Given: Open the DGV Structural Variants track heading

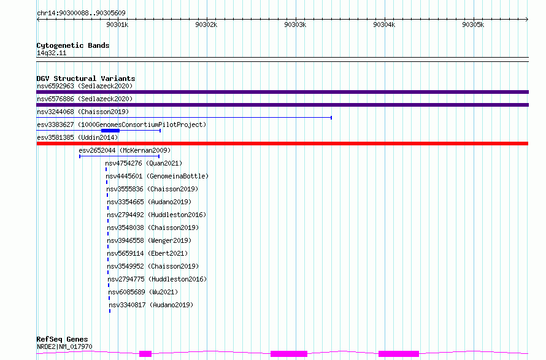Looking at the screenshot, I should [x=86, y=79].
